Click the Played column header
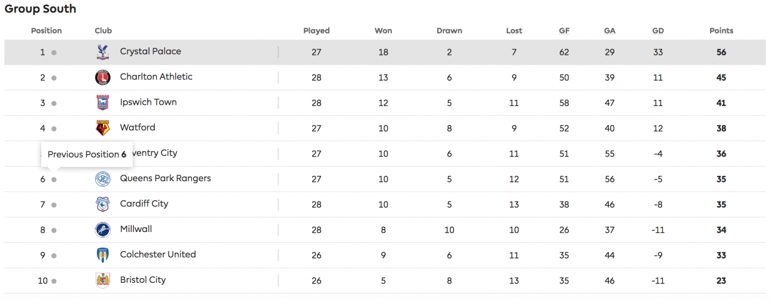Viewport: 771px width, 299px height. point(316,30)
